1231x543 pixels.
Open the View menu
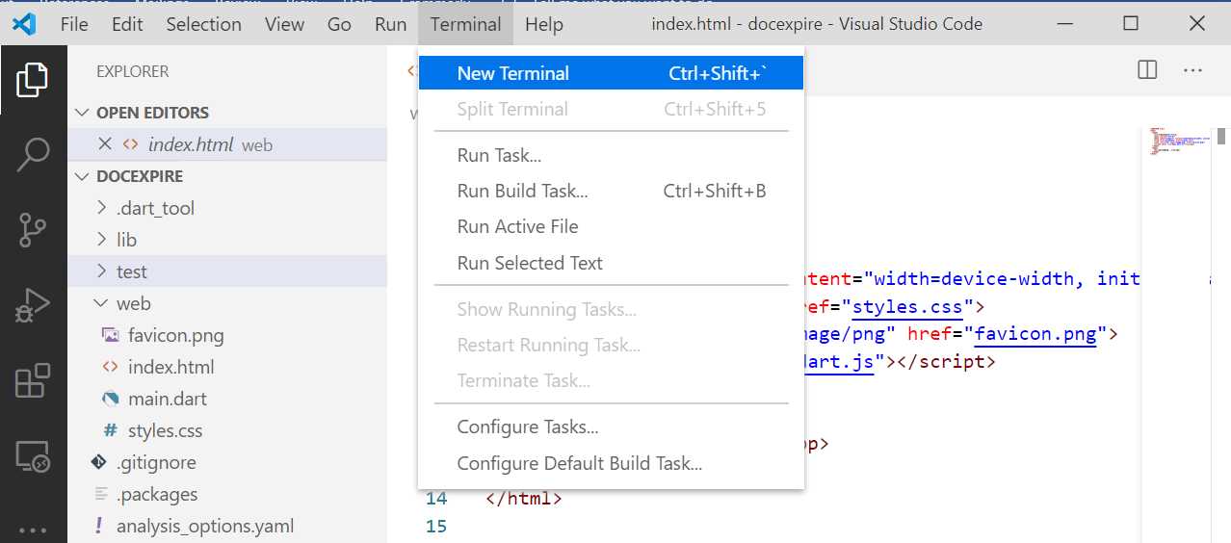click(284, 24)
